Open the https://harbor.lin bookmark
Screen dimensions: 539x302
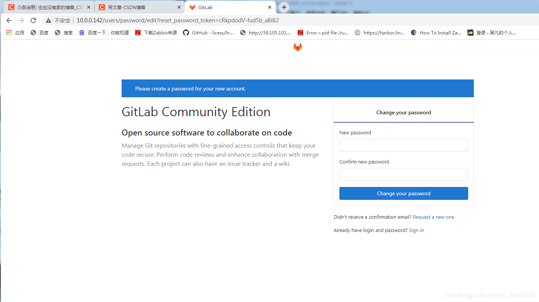tap(380, 33)
